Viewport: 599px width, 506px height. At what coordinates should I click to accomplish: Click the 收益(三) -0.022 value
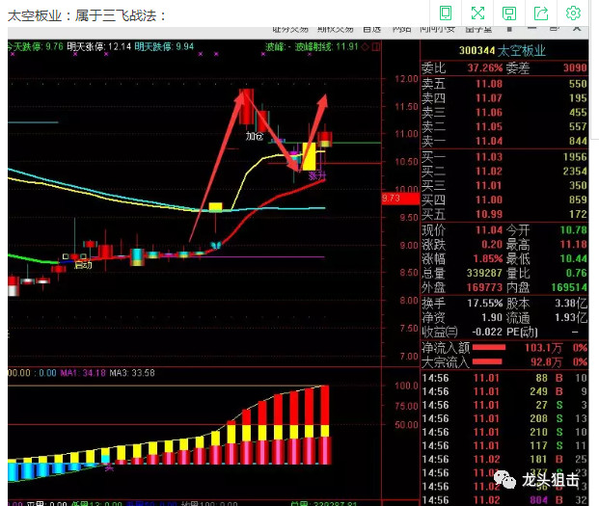click(x=487, y=332)
